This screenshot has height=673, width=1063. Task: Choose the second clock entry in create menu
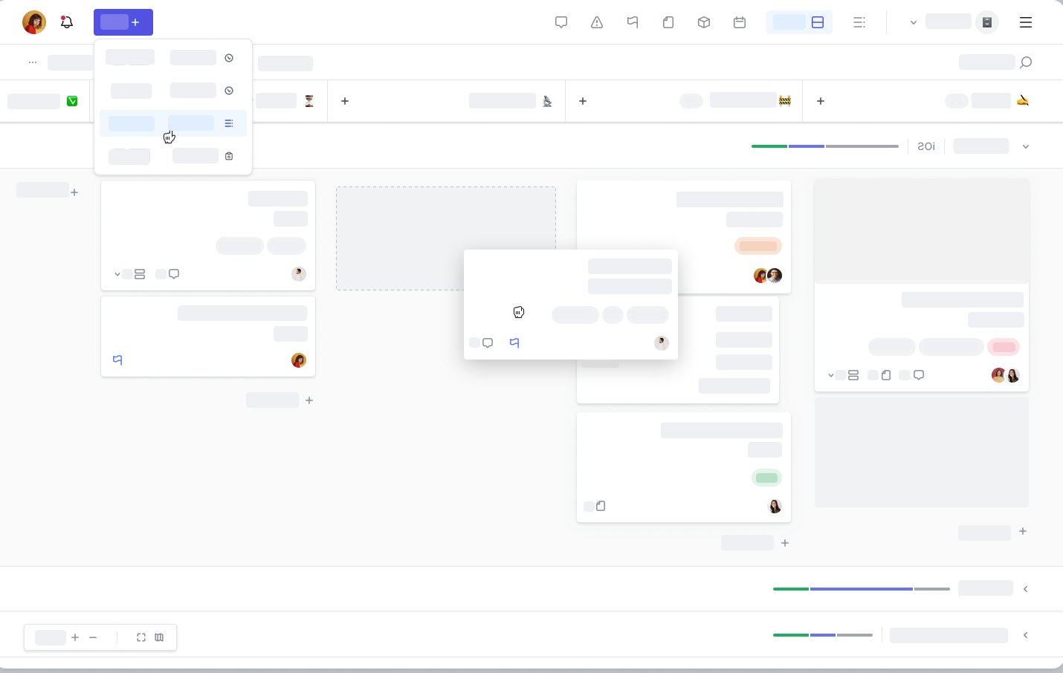[173, 91]
